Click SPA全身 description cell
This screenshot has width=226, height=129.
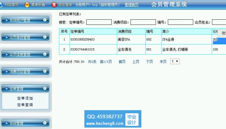point(168,39)
